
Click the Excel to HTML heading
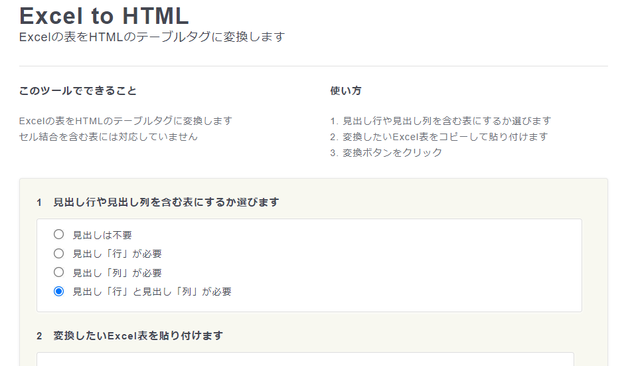click(x=104, y=16)
